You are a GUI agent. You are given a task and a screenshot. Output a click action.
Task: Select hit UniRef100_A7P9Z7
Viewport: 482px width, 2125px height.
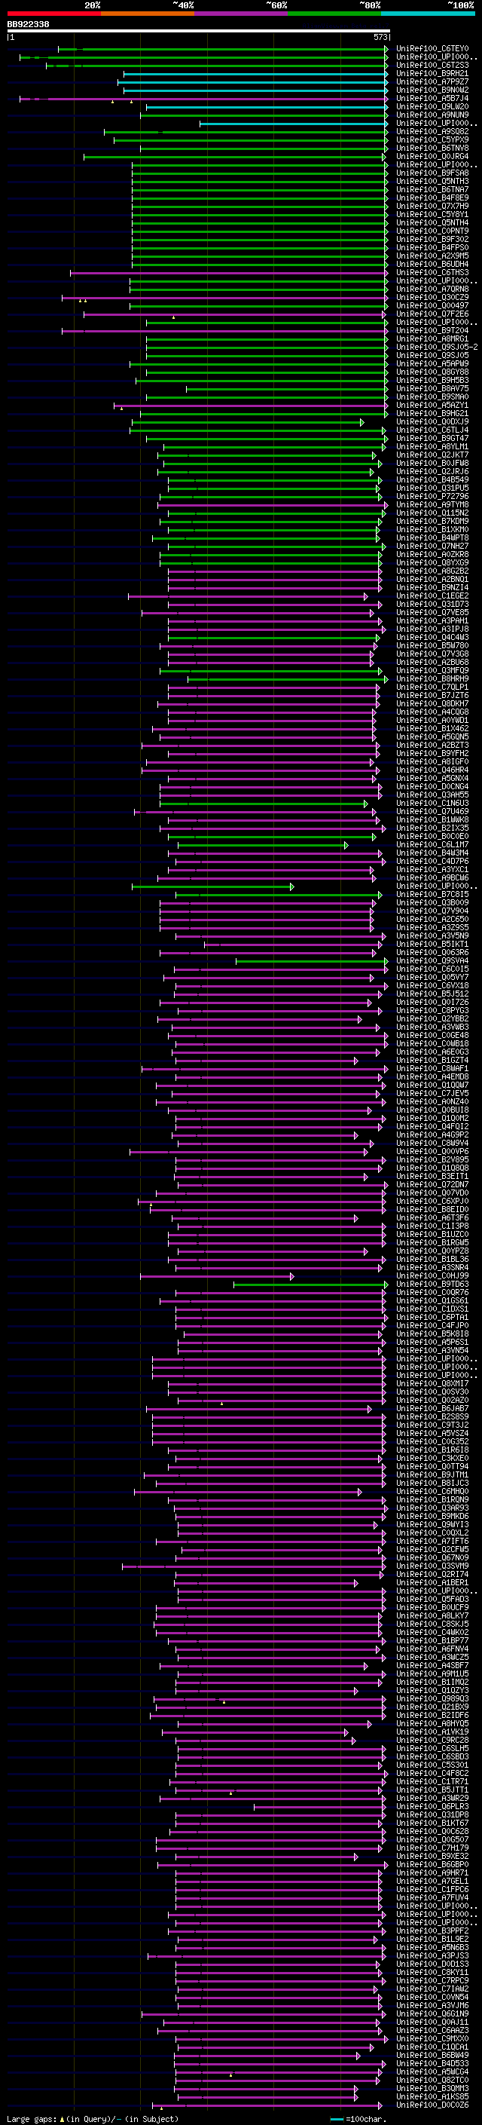[432, 81]
